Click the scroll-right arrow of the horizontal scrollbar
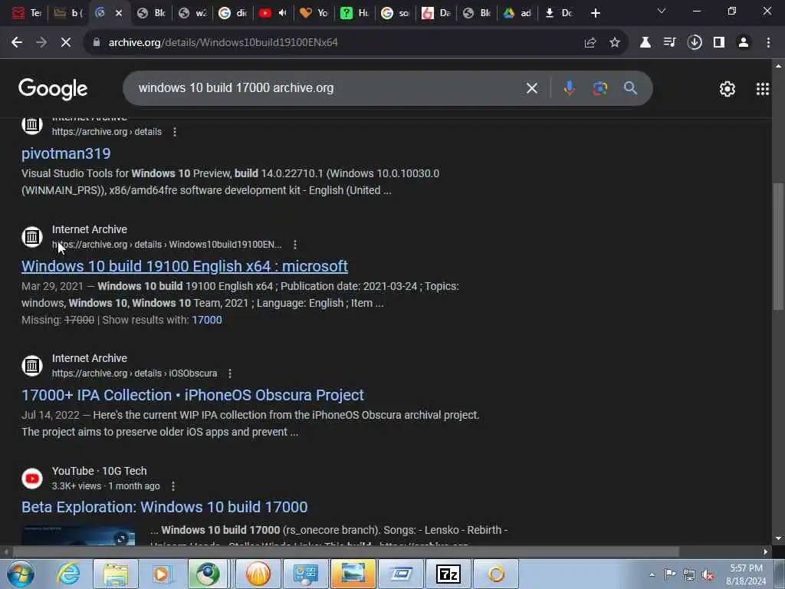Image resolution: width=785 pixels, height=589 pixels. click(x=766, y=552)
